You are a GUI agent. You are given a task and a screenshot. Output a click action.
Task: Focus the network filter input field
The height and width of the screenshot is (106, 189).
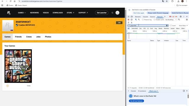[148, 26]
